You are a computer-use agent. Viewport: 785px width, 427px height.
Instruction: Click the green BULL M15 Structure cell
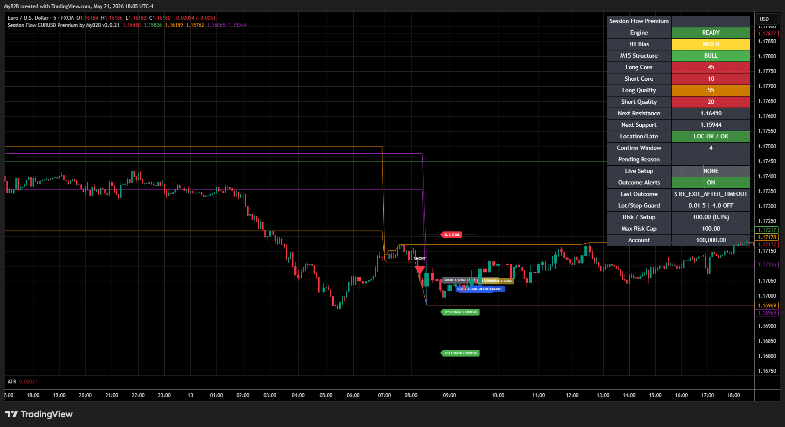[x=711, y=56]
